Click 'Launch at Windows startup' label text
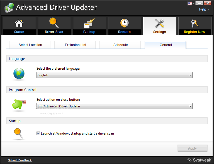 (x=77, y=133)
